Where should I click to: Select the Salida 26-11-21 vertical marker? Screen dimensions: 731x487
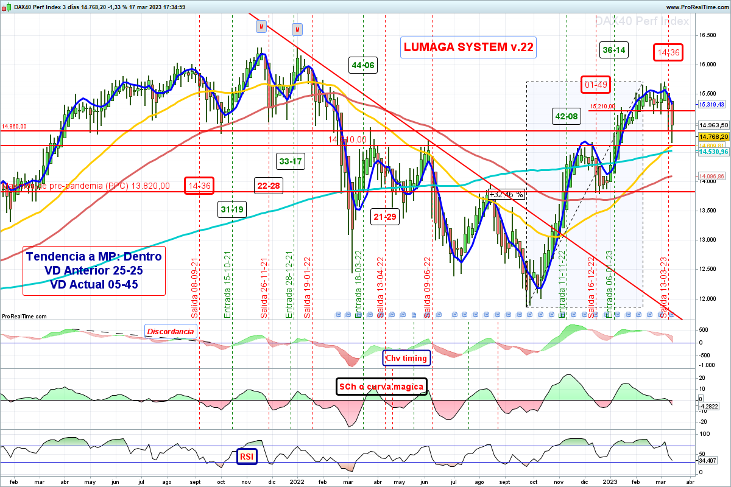pos(264,288)
